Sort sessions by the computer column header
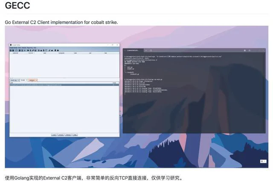 [x=61, y=53]
